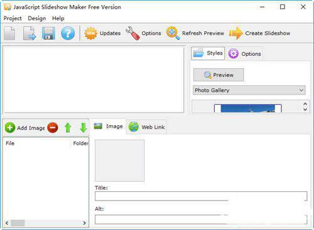Minimize the application window
314x230 pixels.
(x=262, y=7)
